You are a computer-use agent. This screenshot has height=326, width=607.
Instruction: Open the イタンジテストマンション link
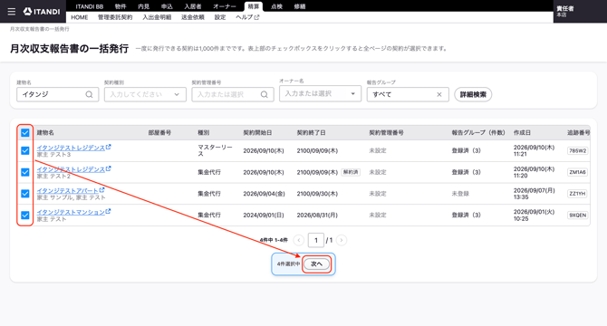71,212
